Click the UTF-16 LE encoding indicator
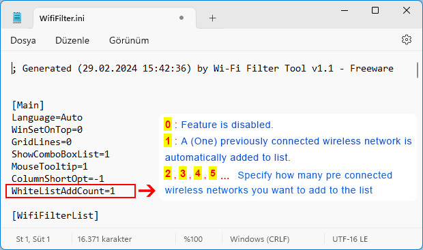Viewport: 423px width, 250px height. (x=350, y=239)
